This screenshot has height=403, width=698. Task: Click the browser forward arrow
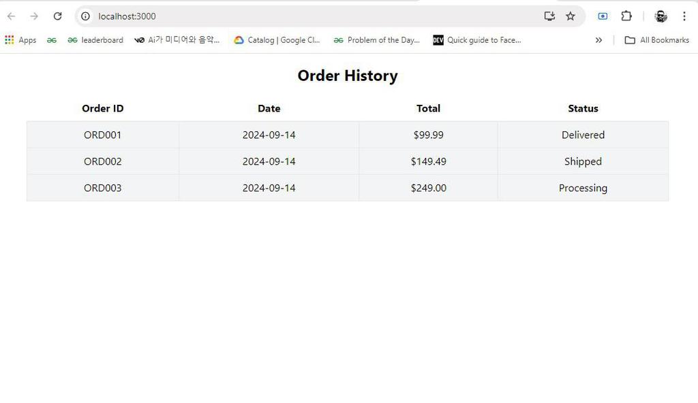pos(34,16)
